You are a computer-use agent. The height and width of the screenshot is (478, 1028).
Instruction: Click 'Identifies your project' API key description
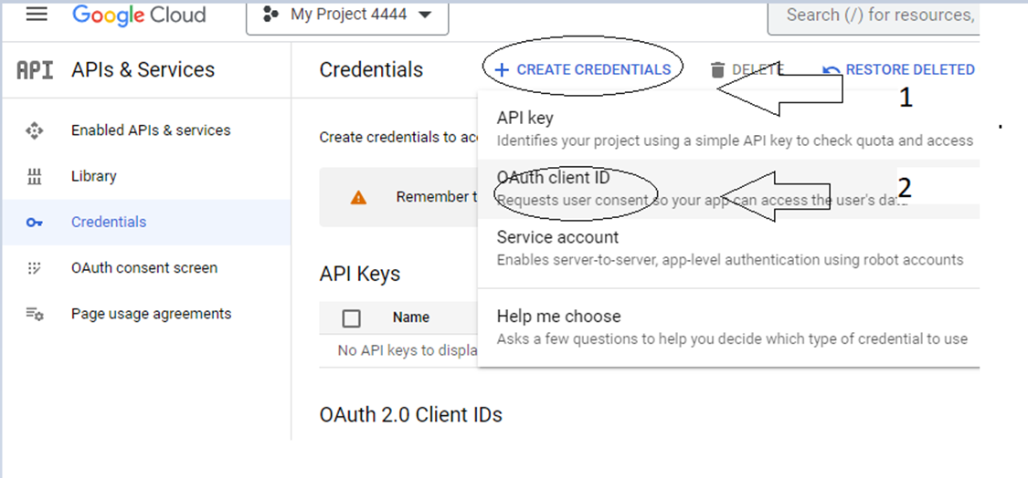pyautogui.click(x=735, y=140)
